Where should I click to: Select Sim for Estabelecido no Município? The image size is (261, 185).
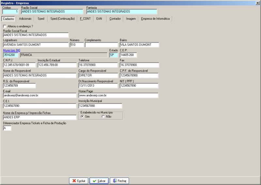(x=82, y=116)
